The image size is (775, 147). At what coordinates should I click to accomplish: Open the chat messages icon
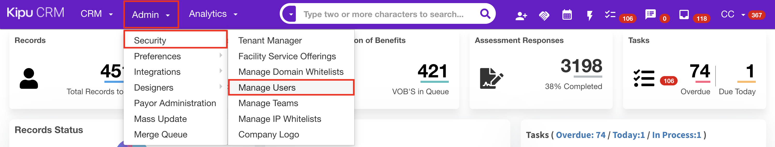650,14
